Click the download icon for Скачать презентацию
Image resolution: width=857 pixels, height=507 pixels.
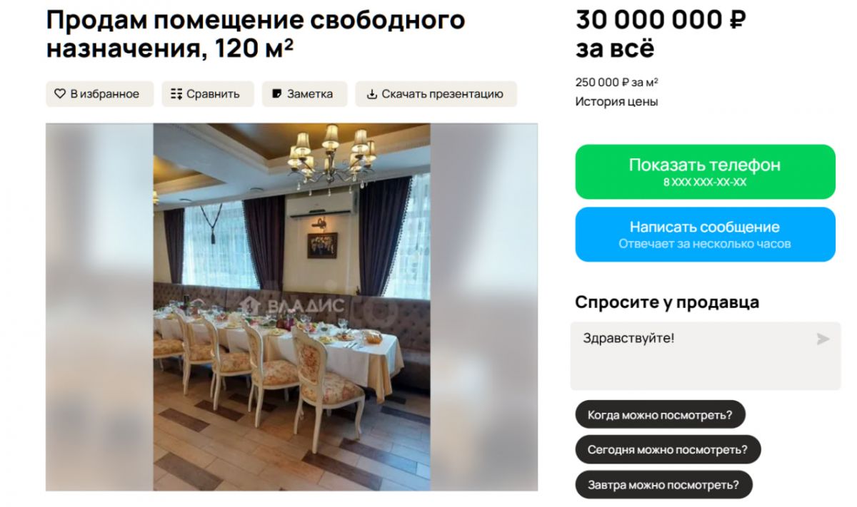tap(371, 94)
